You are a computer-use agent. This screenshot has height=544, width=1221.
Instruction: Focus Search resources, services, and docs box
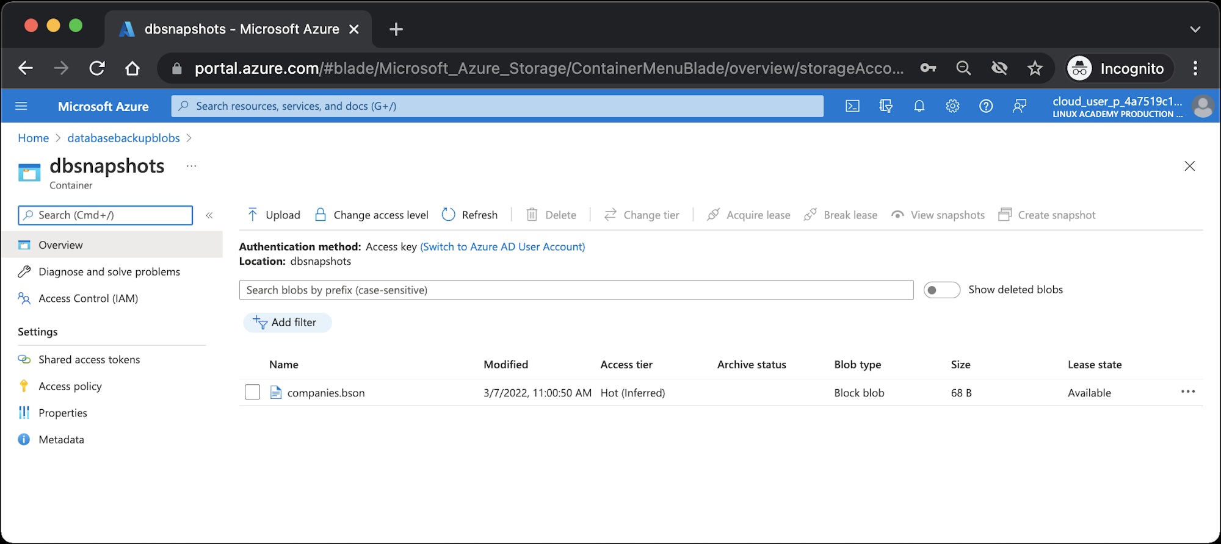point(497,106)
